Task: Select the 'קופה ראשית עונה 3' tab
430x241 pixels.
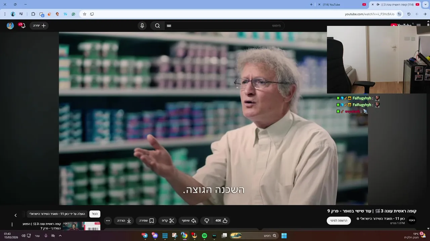Action: (395, 5)
